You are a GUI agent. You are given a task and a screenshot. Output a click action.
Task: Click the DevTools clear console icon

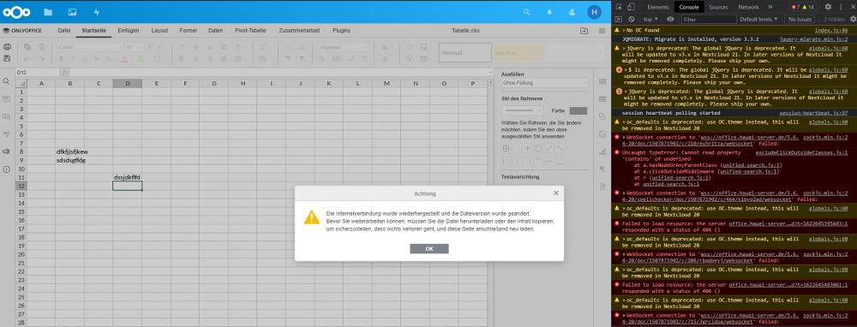tap(631, 19)
